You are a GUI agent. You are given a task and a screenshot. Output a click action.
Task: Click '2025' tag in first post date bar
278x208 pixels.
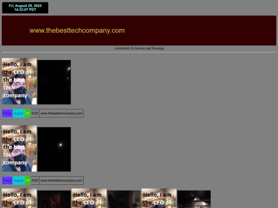click(x=35, y=114)
